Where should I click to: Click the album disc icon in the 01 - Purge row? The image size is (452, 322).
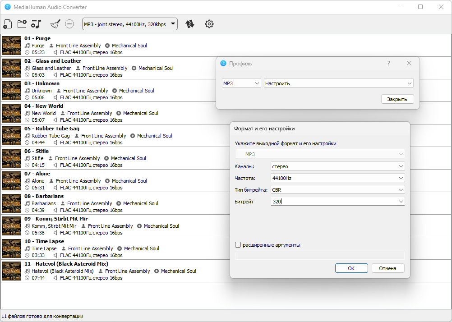107,46
